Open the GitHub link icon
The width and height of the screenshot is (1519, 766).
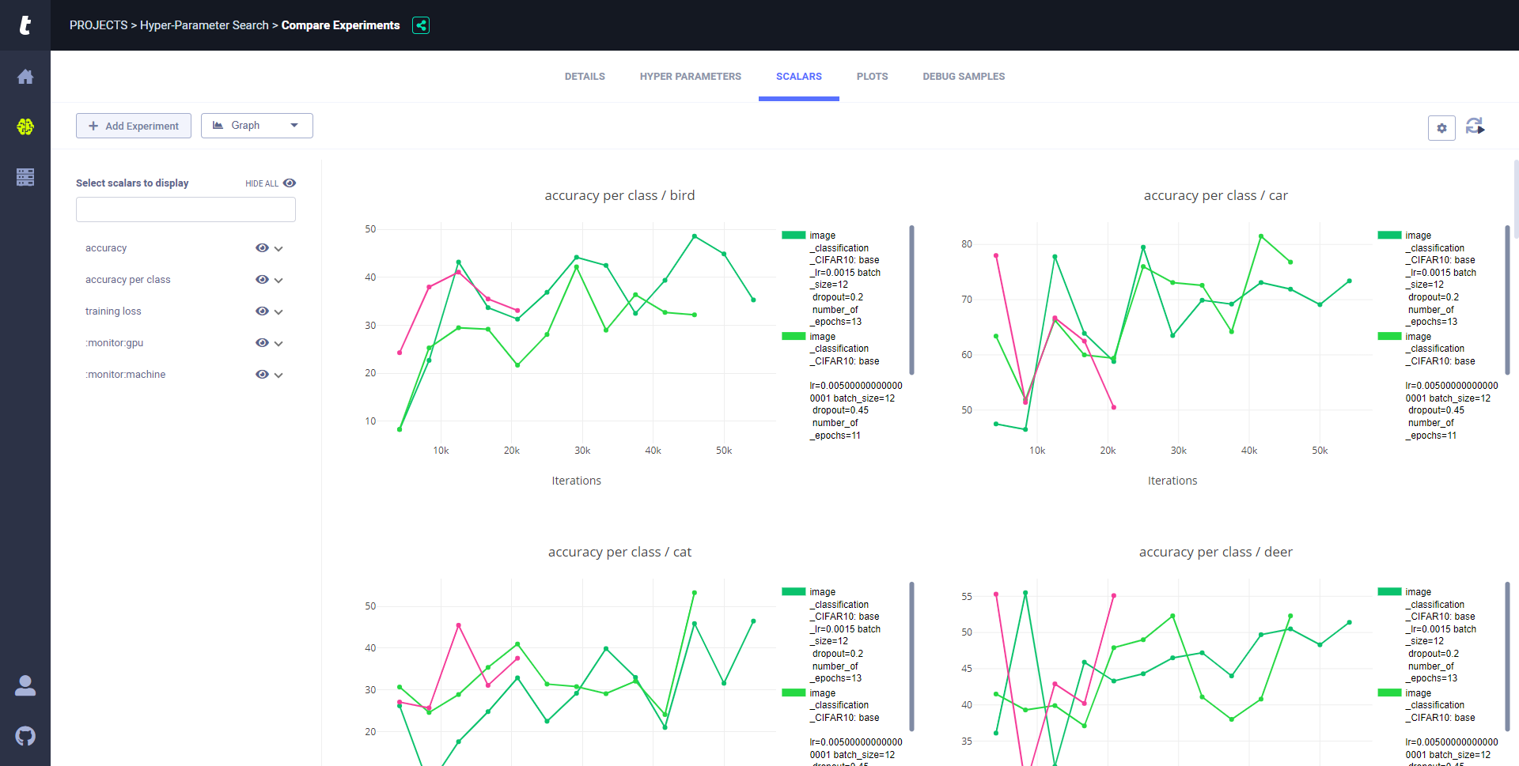25,736
